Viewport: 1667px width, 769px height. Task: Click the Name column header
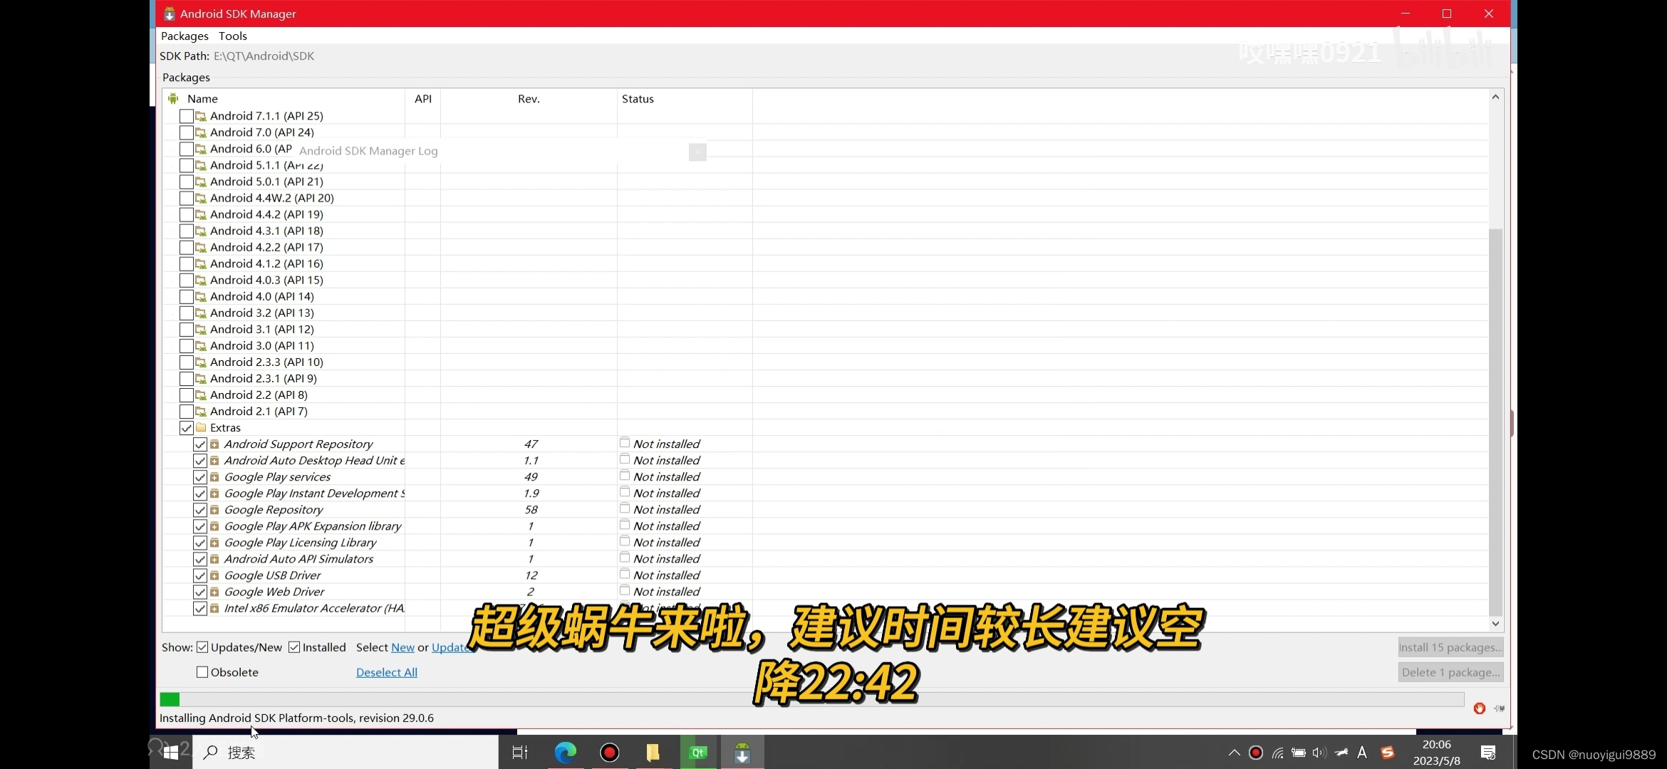(x=284, y=98)
